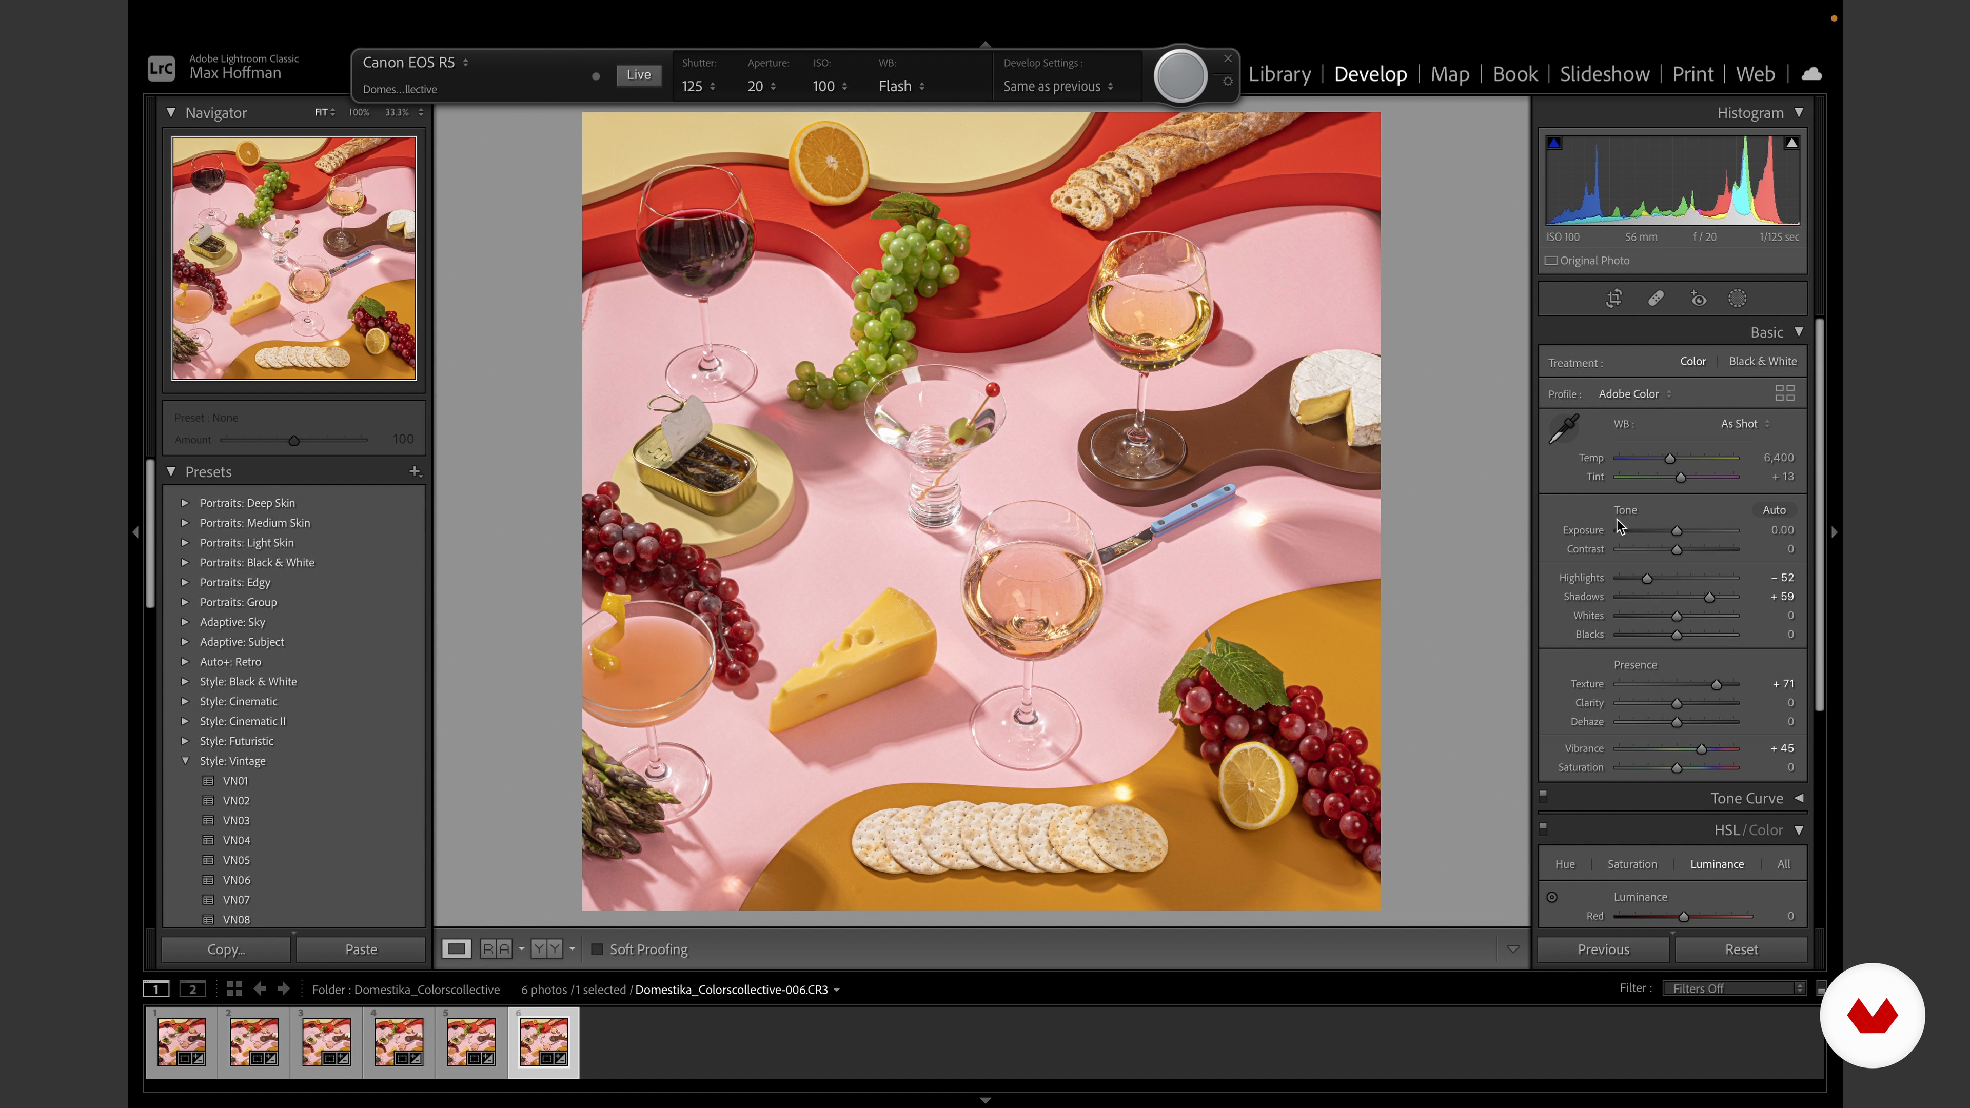Switch HSL to Hue tab
1970x1108 pixels.
[x=1565, y=864]
